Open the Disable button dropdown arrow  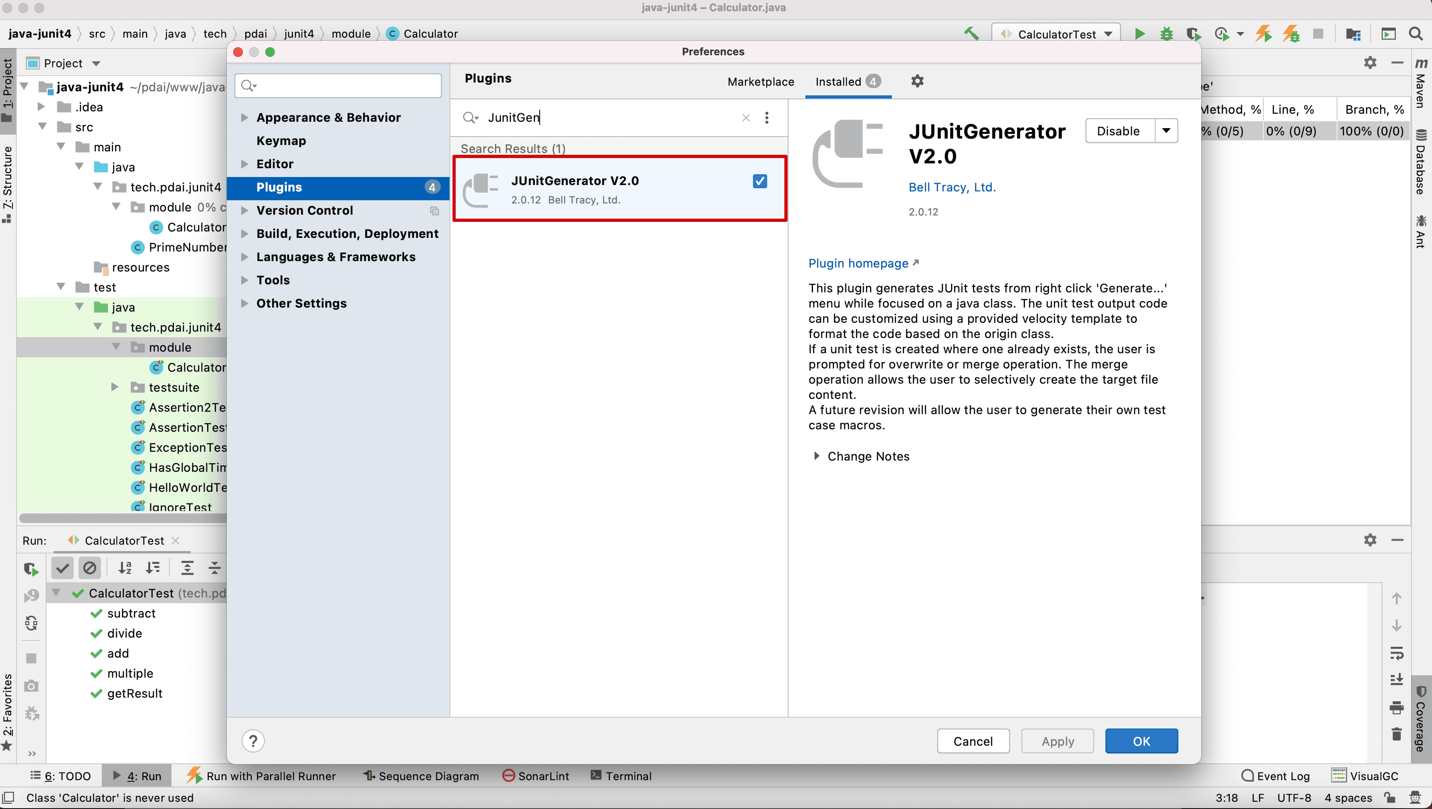pos(1166,131)
